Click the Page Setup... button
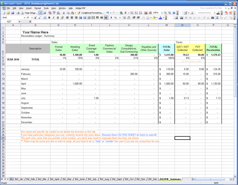This screenshot has height=185, width=238. (31, 13)
